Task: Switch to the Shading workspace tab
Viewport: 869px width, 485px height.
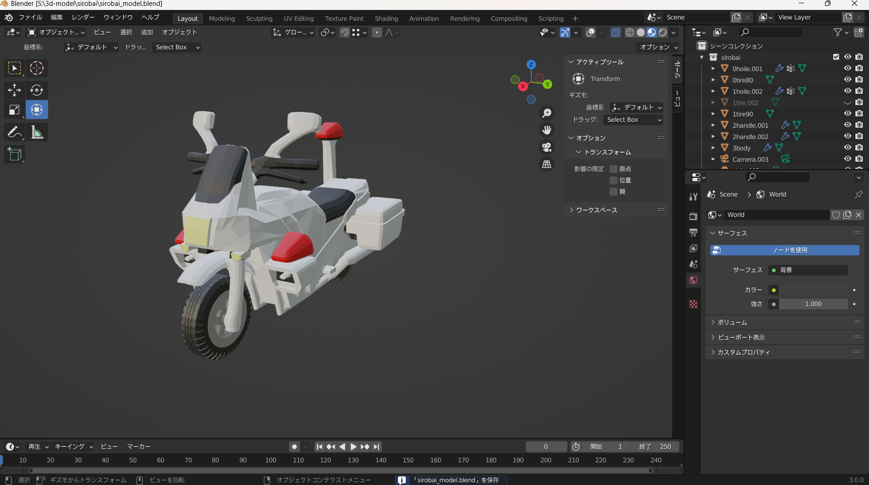Action: (386, 18)
